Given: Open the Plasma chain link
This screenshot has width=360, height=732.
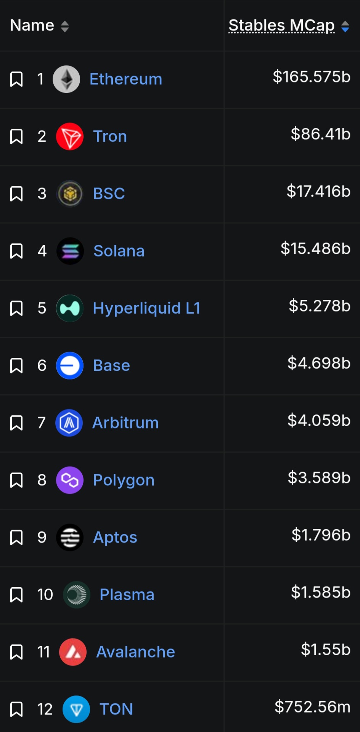Looking at the screenshot, I should (127, 595).
